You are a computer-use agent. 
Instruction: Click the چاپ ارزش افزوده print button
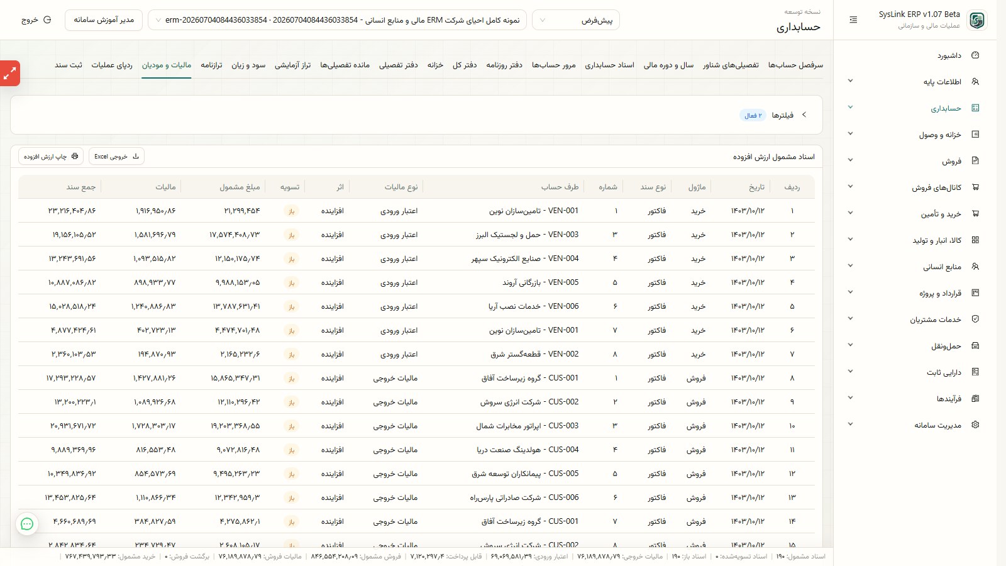click(x=51, y=156)
